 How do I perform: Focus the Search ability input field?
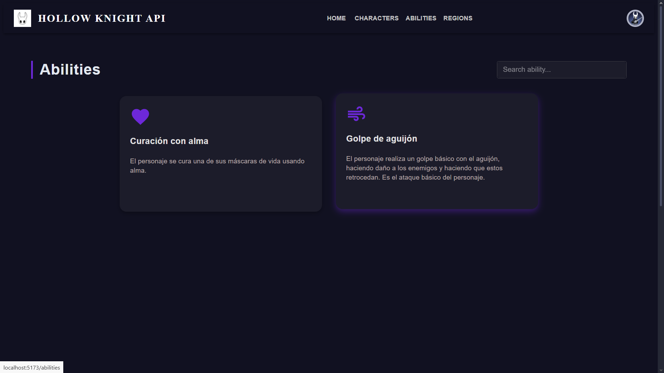tap(561, 70)
